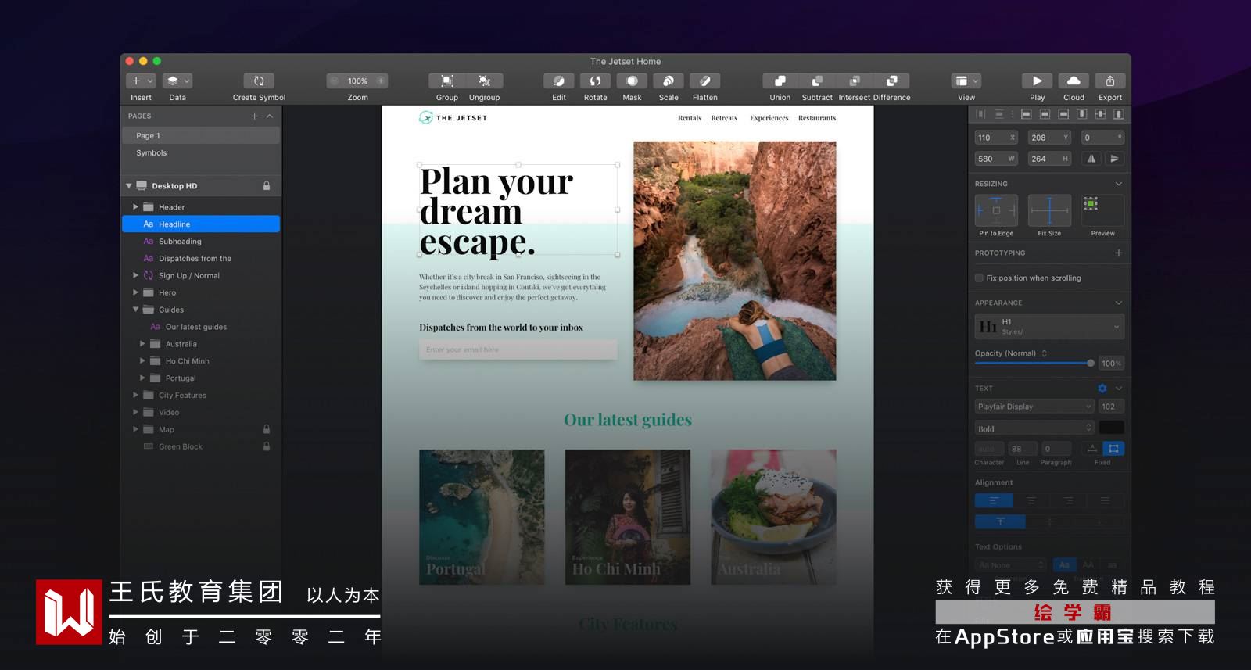Group the selected layers
This screenshot has width=1251, height=670.
pos(447,81)
